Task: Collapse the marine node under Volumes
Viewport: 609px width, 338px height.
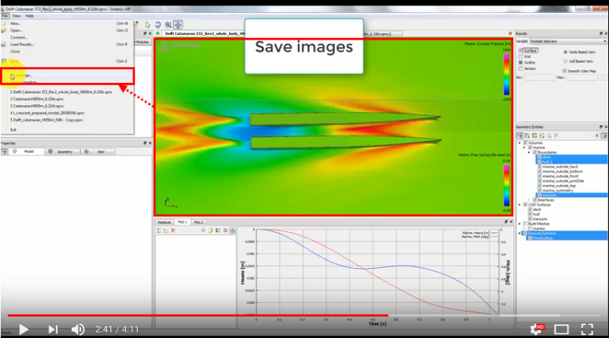Action: (x=525, y=148)
